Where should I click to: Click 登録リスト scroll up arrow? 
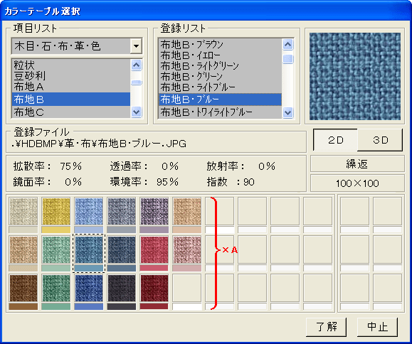(x=287, y=44)
